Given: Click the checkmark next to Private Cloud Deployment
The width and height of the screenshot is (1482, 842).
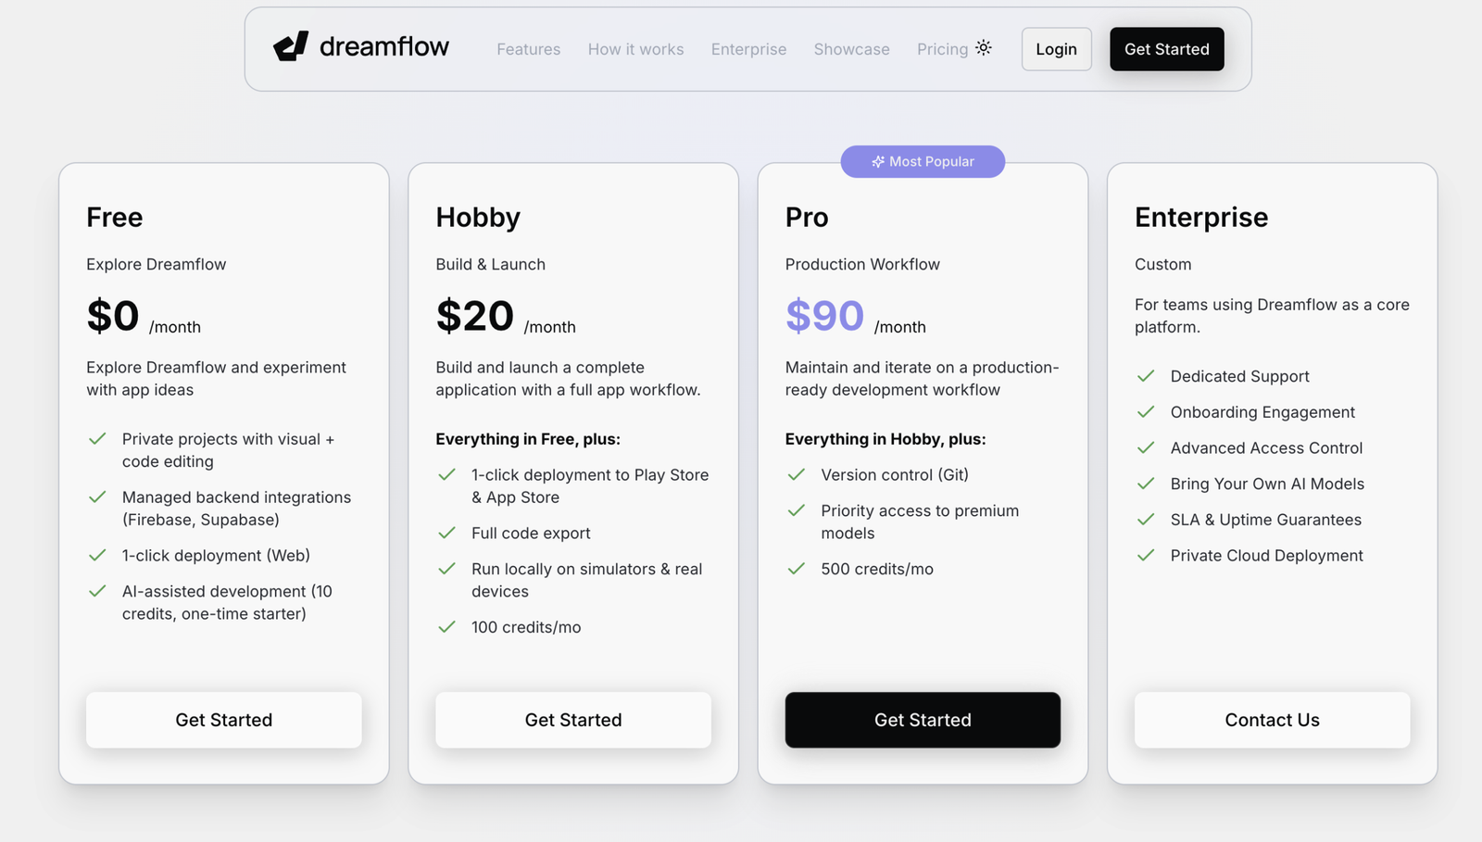Looking at the screenshot, I should click(1146, 555).
